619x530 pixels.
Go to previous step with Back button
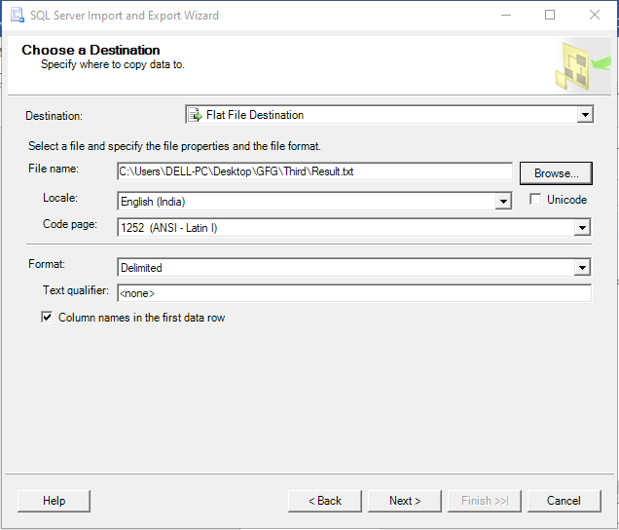click(x=324, y=501)
